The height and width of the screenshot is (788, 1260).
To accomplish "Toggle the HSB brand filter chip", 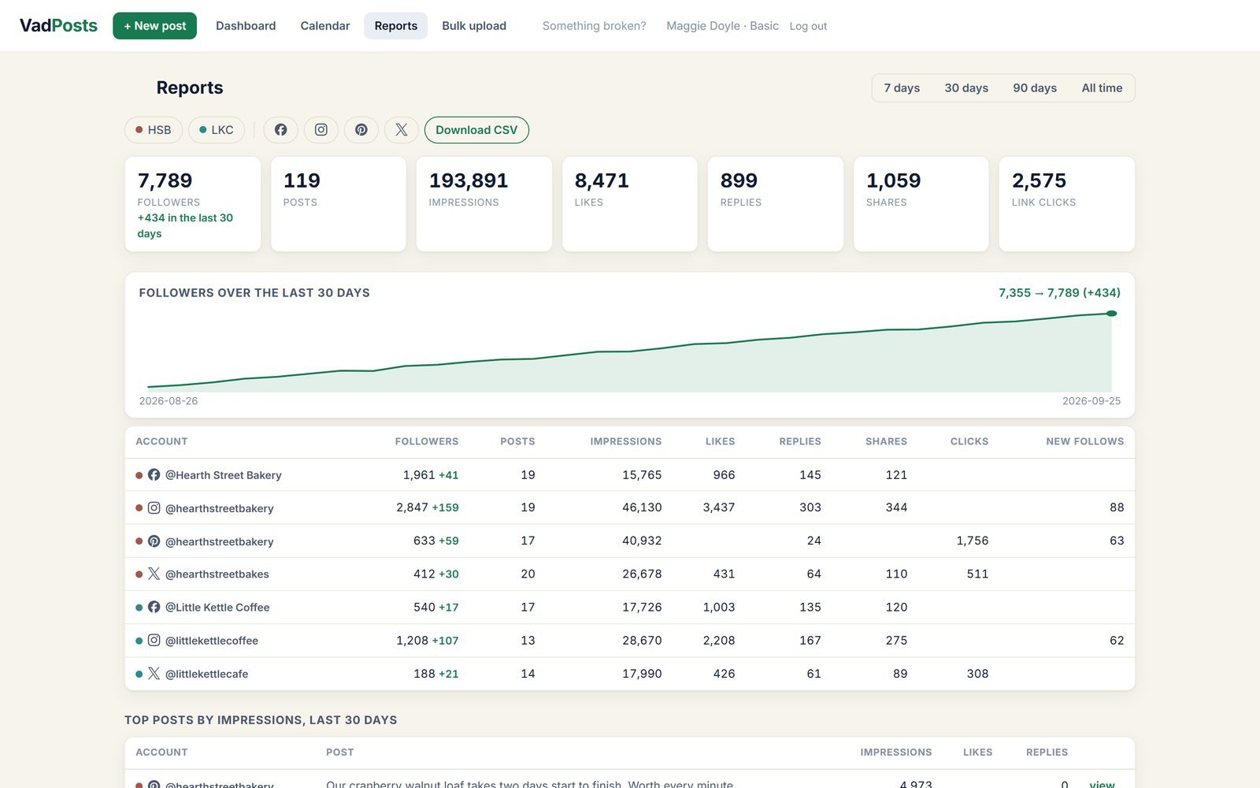I will 154,130.
